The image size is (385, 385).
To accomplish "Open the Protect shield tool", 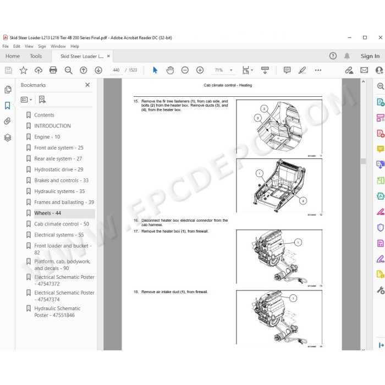I will pos(381,228).
